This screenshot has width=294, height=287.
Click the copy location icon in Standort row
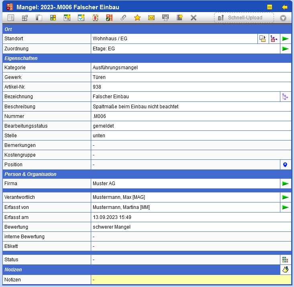click(263, 39)
